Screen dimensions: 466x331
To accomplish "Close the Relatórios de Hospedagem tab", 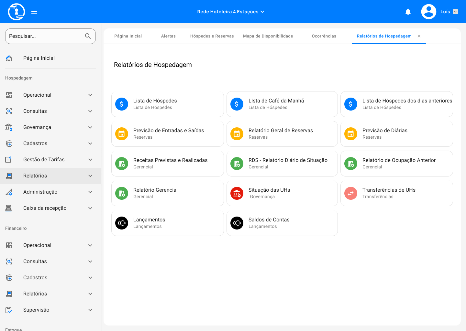I will [419, 36].
